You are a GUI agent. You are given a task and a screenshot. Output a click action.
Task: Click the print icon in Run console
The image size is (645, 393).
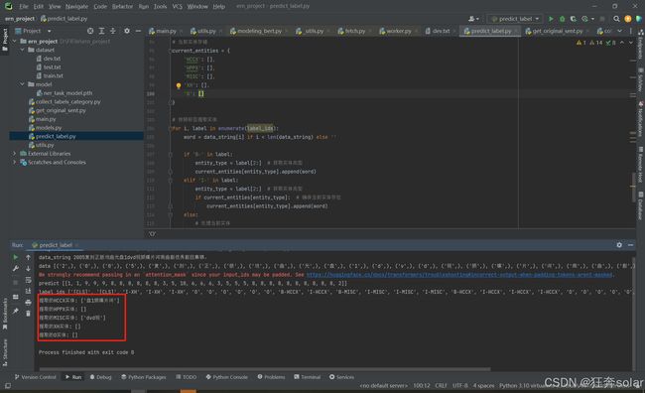[x=28, y=303]
